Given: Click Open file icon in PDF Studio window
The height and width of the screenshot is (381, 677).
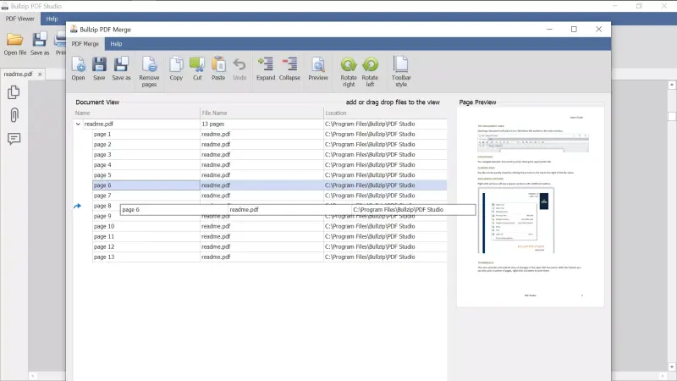Looking at the screenshot, I should [x=15, y=44].
